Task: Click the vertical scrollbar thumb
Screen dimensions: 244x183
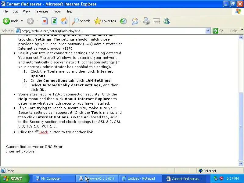Action: [241, 127]
